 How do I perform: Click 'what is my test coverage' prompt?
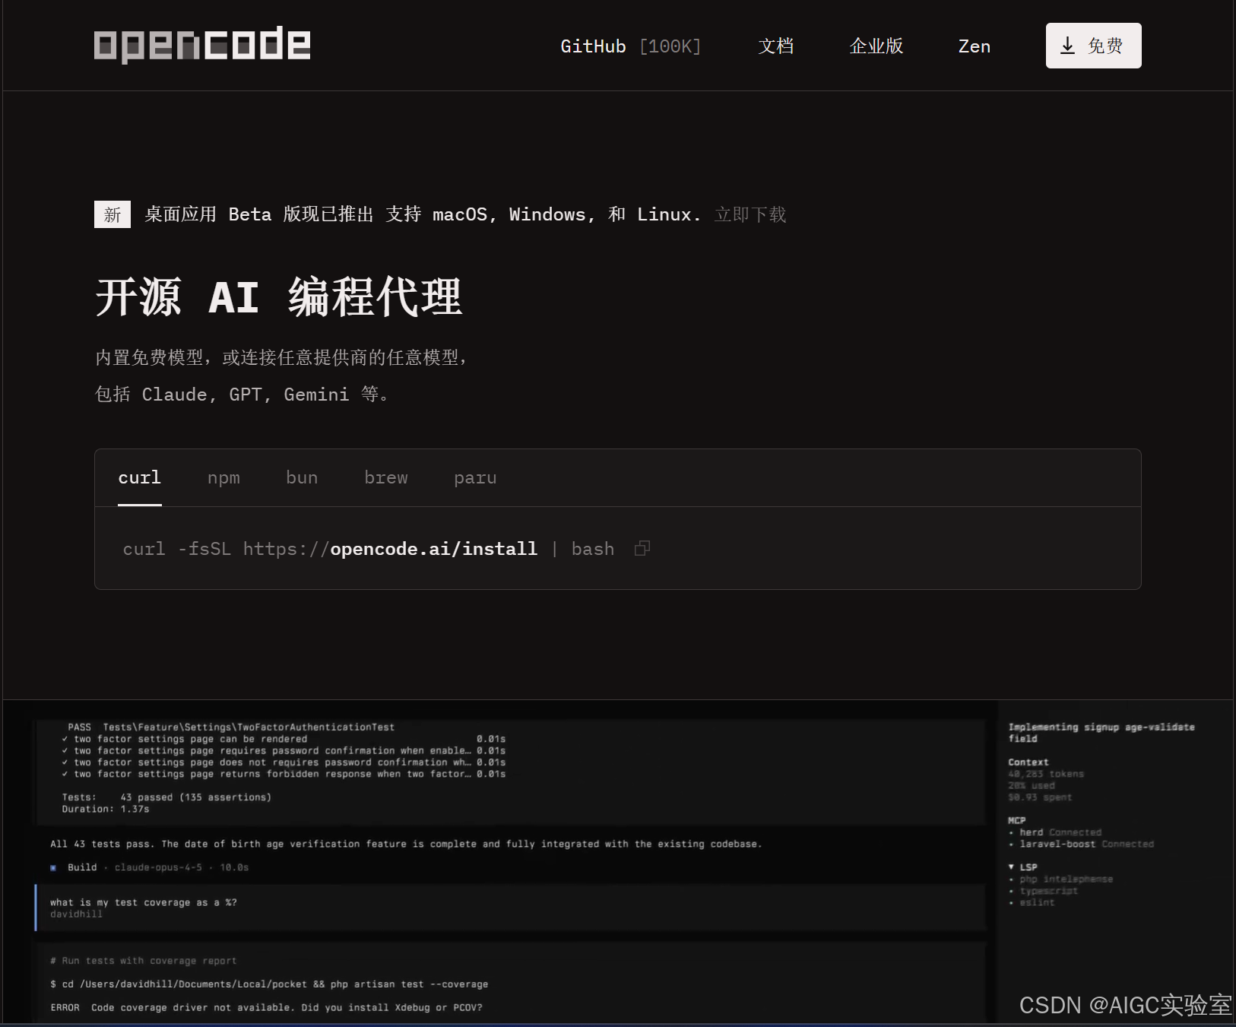[x=144, y=902]
